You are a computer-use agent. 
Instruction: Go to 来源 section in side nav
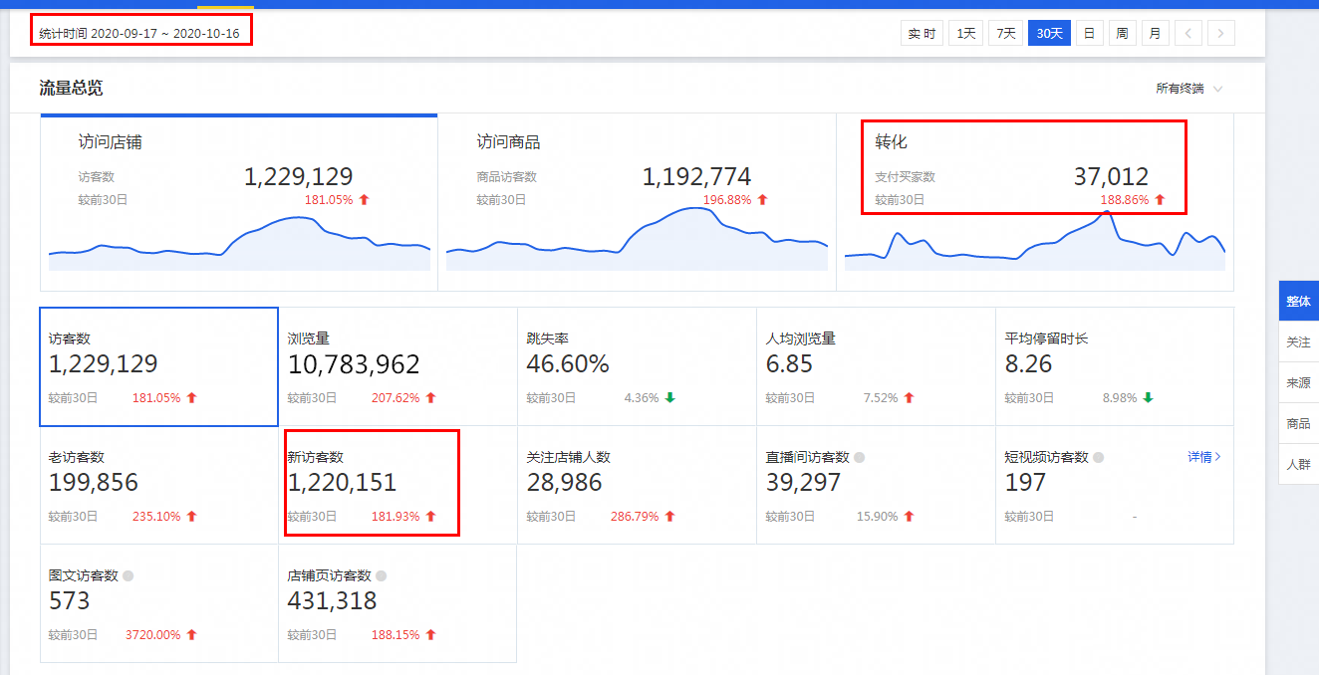click(1298, 382)
